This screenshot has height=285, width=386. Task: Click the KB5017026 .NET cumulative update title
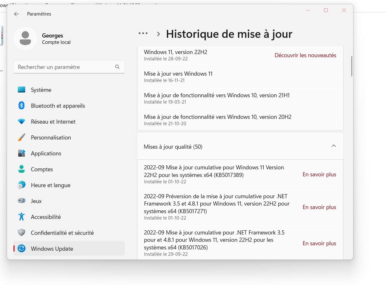pos(214,240)
